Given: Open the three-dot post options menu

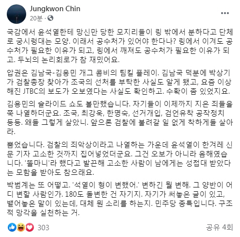Looking at the screenshot, I should (x=225, y=13).
